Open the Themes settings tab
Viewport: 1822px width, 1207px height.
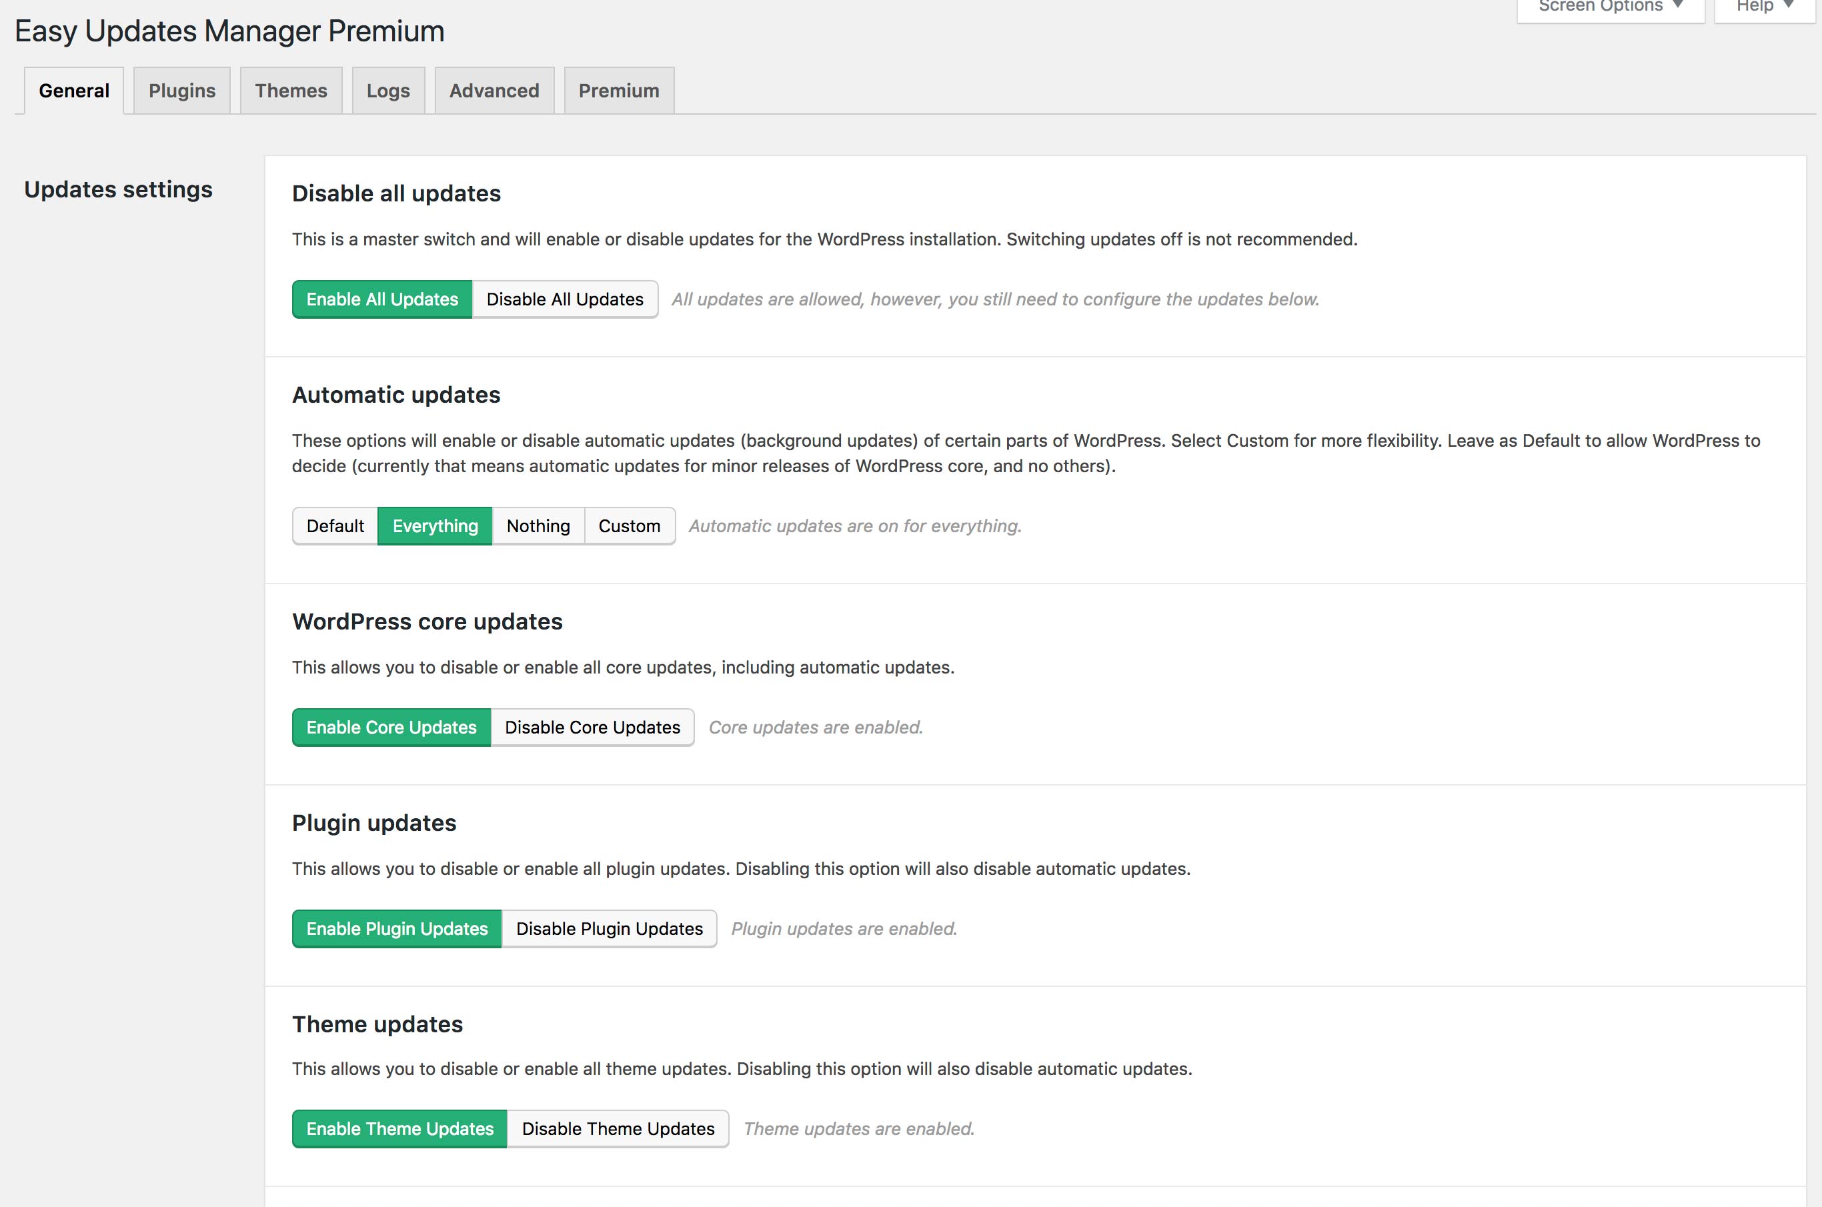[x=291, y=90]
